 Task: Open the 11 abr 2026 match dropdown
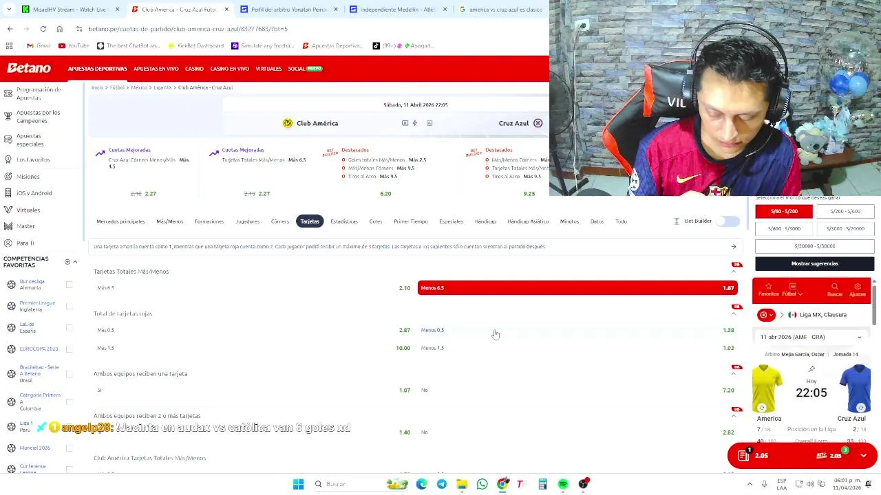point(810,337)
